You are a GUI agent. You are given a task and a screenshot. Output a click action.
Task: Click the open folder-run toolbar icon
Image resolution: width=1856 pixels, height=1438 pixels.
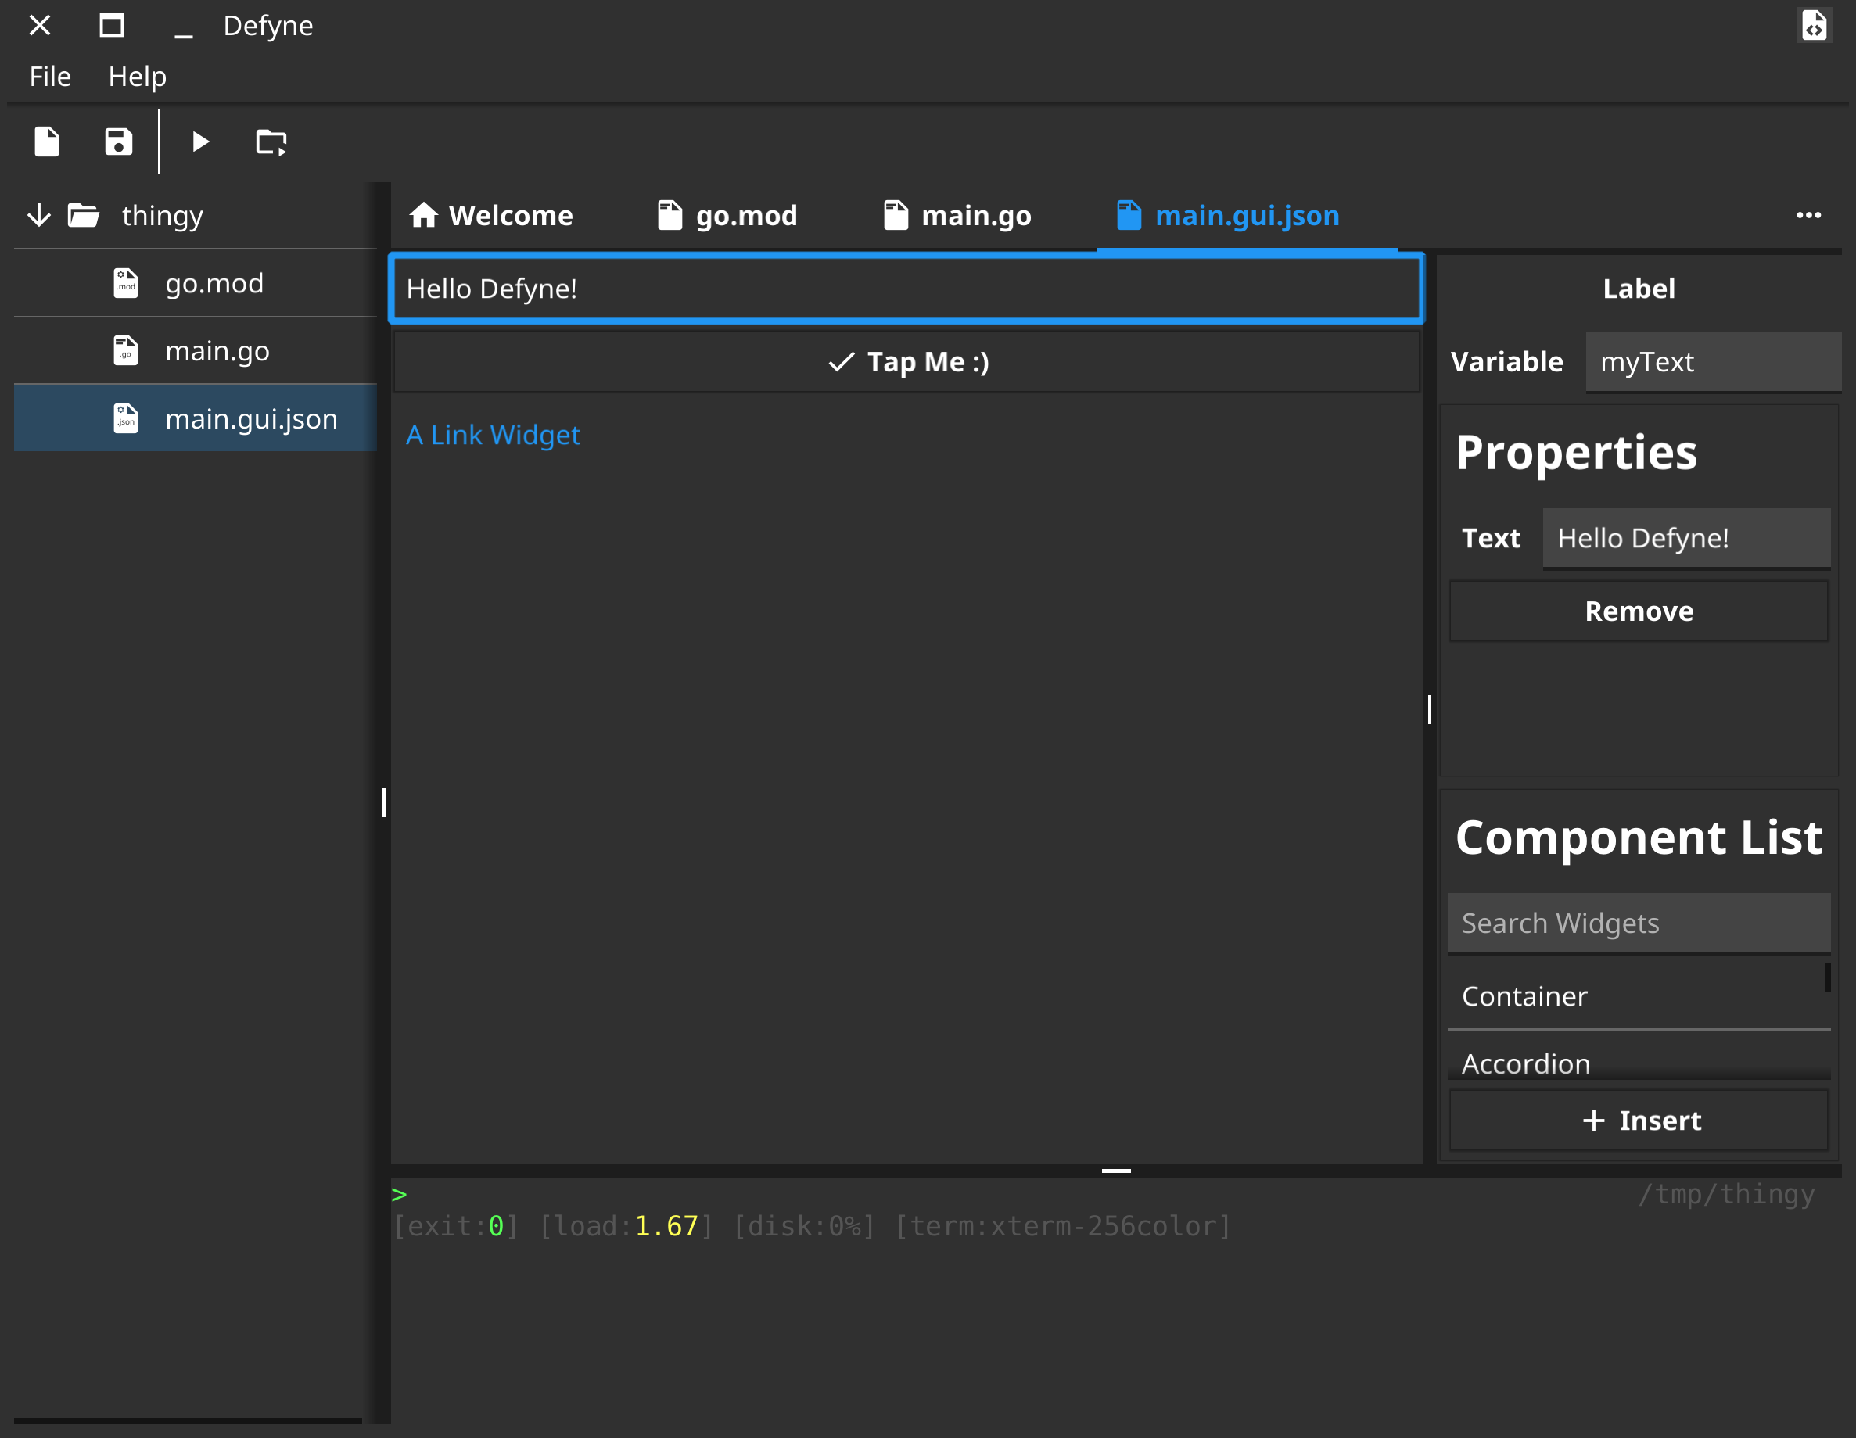[271, 142]
